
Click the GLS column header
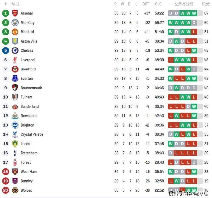click(158, 4)
